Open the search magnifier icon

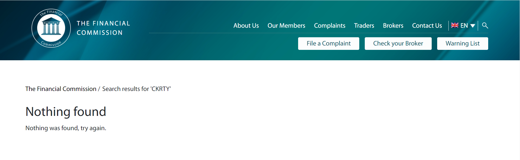click(x=485, y=25)
